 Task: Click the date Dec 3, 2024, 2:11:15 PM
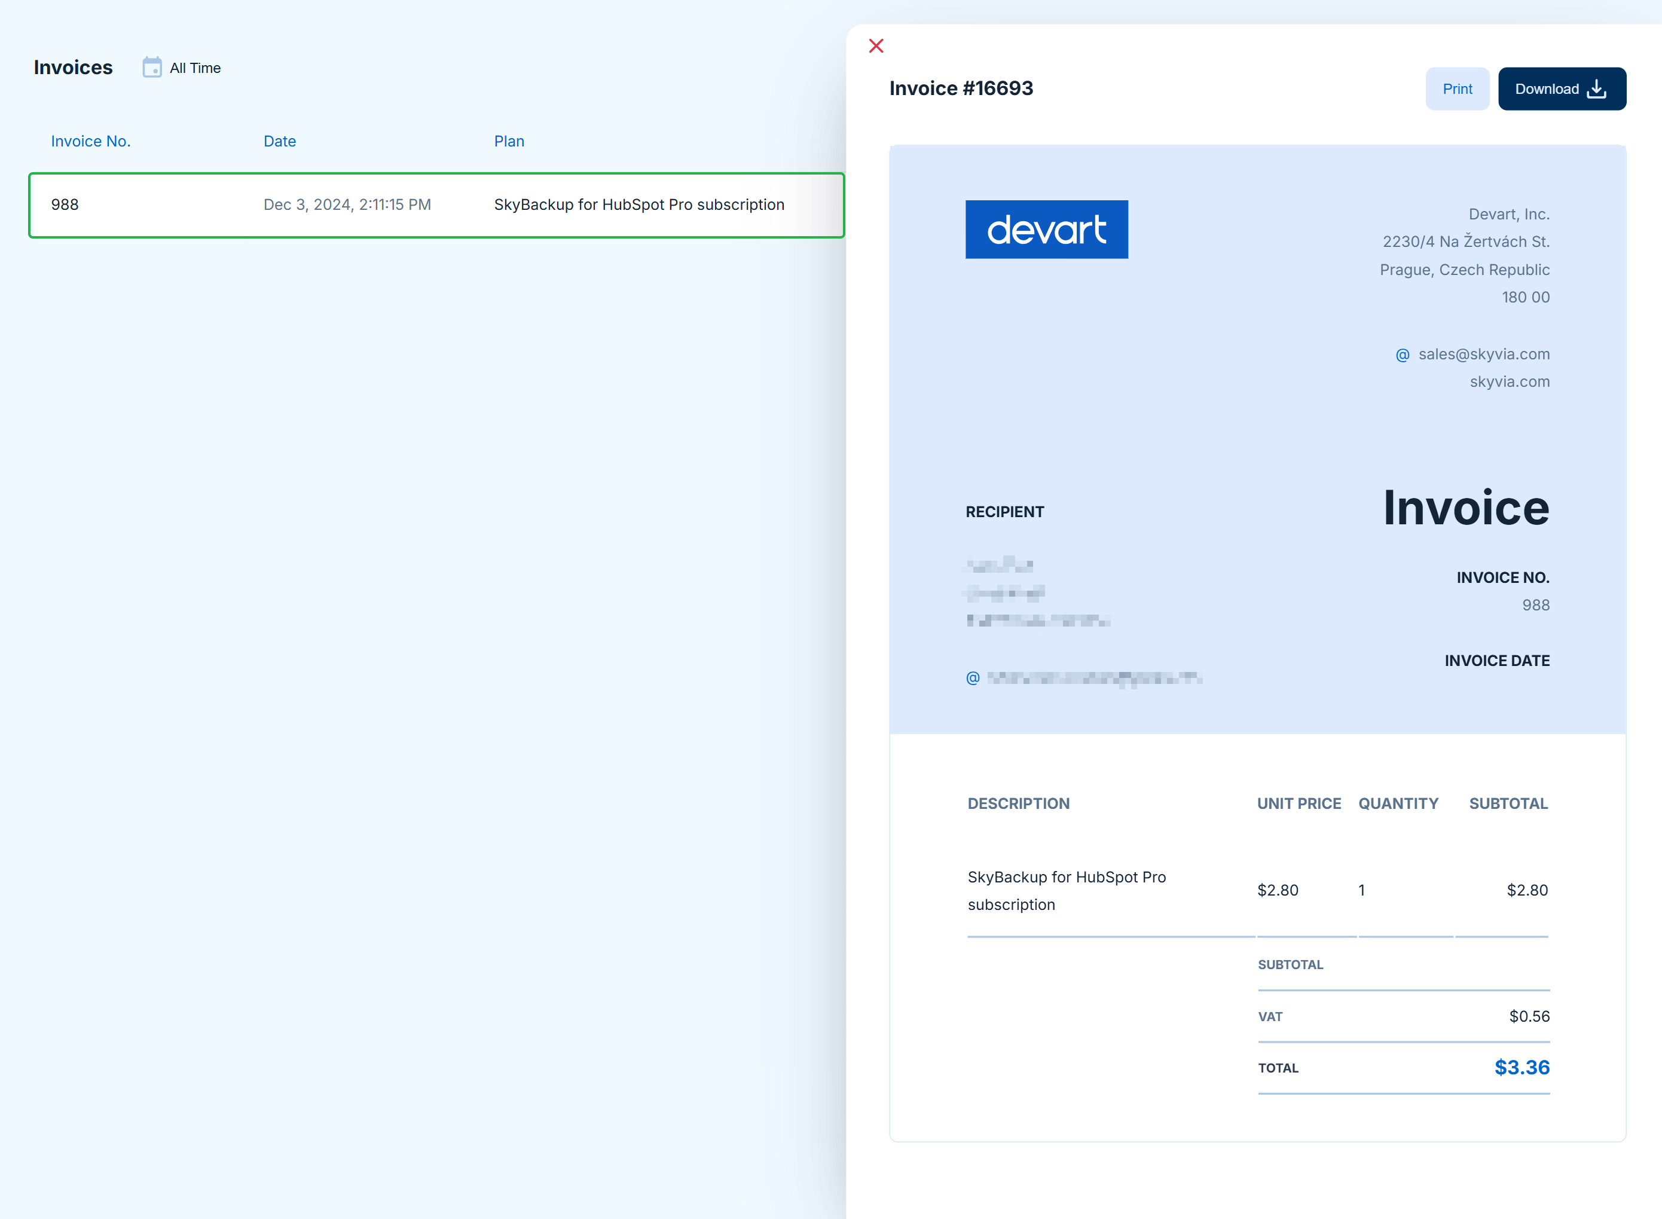347,204
